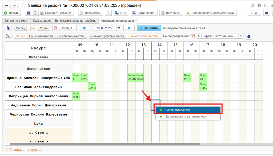The width and height of the screenshot is (273, 156).
Task: Switch calendar view to 'Месяц'
Action: (20, 28)
